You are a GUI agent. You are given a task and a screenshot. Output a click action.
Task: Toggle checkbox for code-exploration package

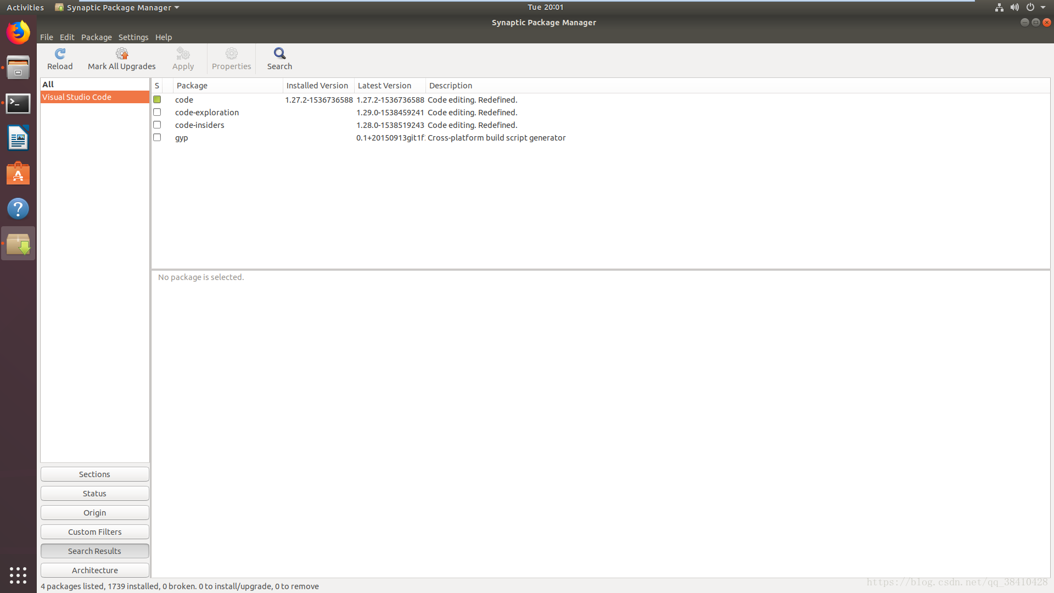(x=157, y=111)
